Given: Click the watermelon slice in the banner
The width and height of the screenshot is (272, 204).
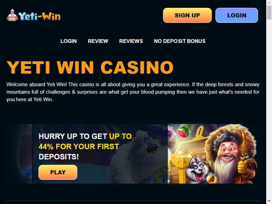Looking at the screenshot, I should click(x=184, y=131).
